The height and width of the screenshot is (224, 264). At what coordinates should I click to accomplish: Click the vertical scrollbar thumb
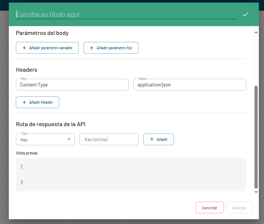pyautogui.click(x=256, y=137)
